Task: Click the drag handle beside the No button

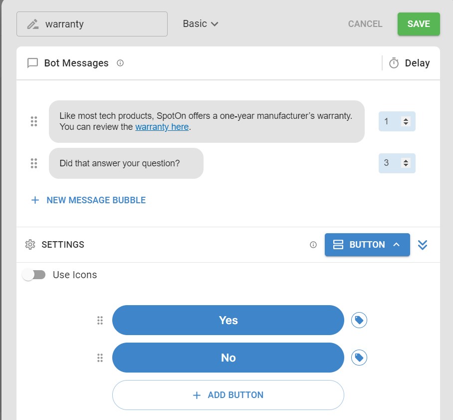Action: (100, 358)
